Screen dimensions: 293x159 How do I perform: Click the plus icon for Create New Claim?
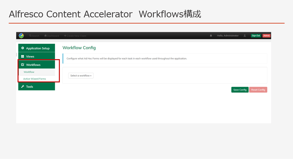(x=65, y=36)
